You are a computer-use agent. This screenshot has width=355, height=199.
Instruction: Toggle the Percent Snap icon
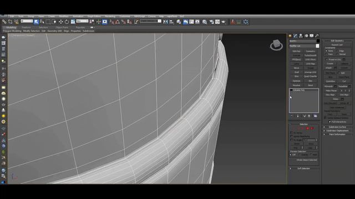click(x=123, y=22)
